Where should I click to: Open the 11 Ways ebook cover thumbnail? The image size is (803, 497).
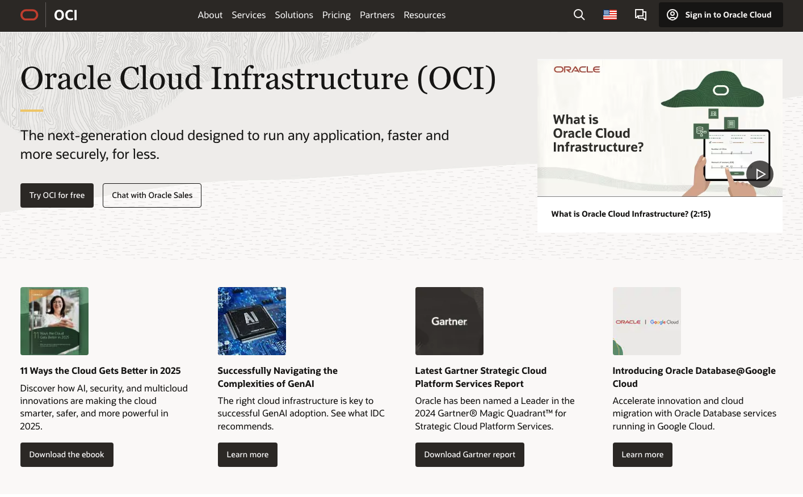pyautogui.click(x=54, y=321)
